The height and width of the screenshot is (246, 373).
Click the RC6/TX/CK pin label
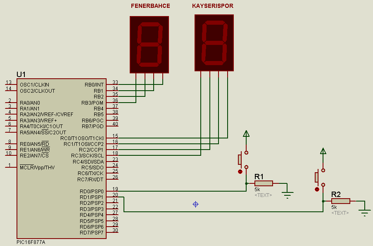tap(90, 173)
